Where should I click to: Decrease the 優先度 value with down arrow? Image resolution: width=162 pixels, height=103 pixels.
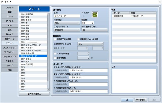tap(92, 24)
